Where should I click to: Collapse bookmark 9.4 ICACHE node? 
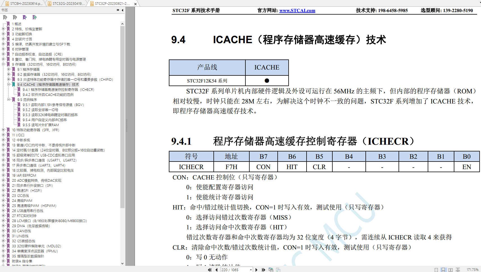[x=9, y=84]
